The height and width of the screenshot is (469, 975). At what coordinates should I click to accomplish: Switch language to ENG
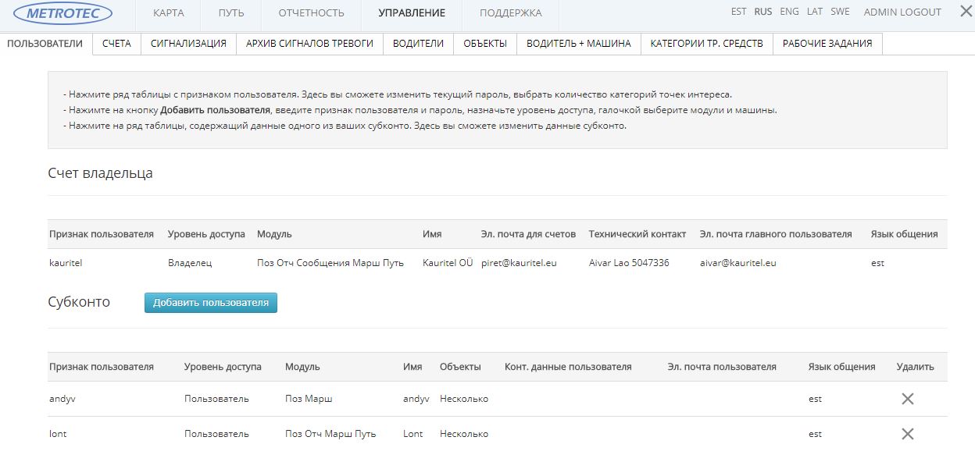point(789,12)
